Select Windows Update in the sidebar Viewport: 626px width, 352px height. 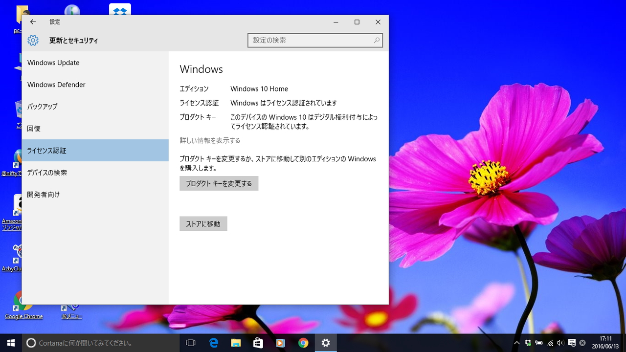(53, 63)
